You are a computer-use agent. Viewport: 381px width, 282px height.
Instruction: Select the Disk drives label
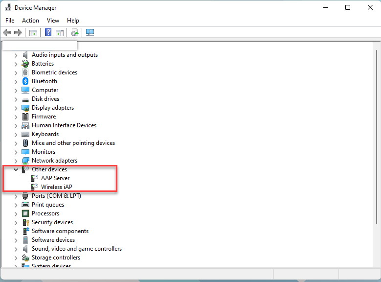click(45, 99)
